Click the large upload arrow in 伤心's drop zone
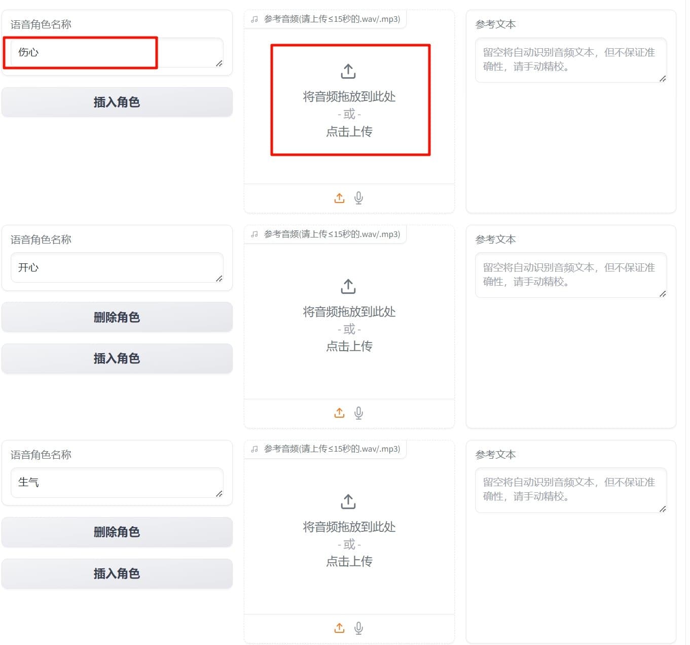 click(x=348, y=71)
